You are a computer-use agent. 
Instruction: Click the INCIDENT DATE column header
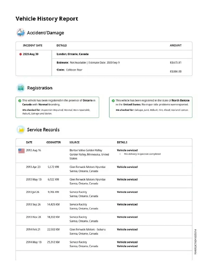point(33,45)
